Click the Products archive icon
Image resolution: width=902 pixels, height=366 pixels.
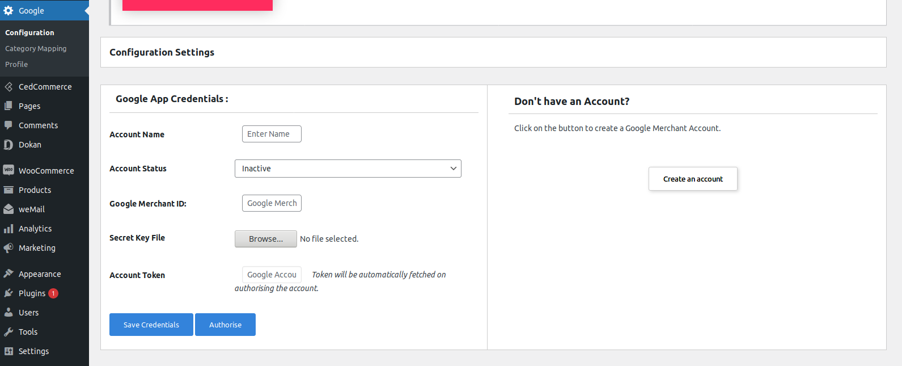(x=9, y=190)
